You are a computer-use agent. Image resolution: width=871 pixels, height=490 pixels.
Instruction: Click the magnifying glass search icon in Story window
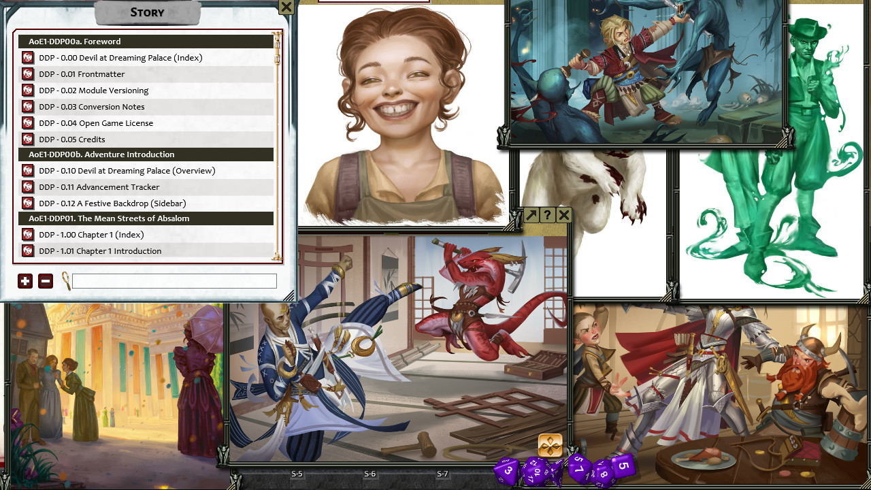(67, 280)
